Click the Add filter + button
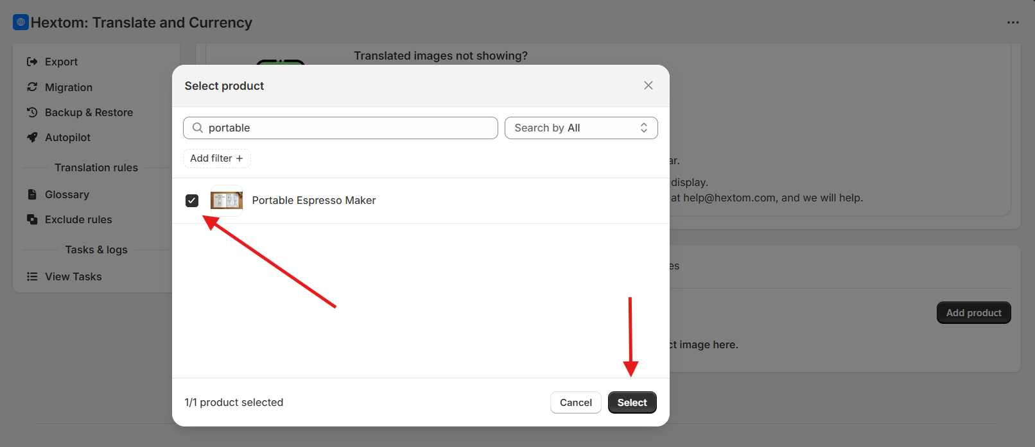 (217, 158)
